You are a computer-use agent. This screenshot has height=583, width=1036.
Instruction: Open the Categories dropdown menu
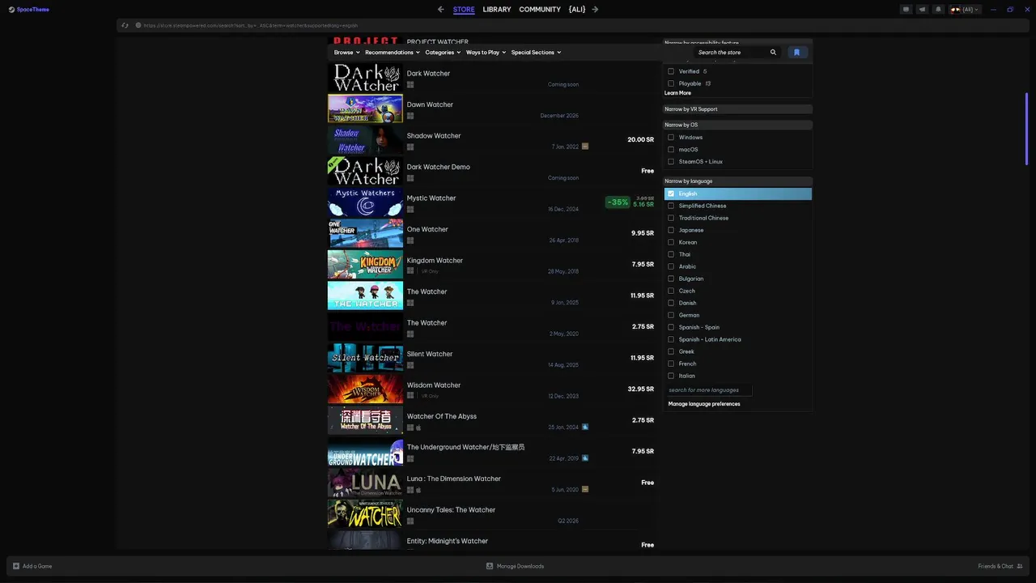tap(444, 53)
